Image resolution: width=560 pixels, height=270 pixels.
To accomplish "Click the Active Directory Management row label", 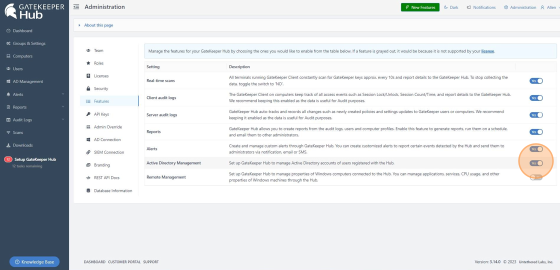I will tap(173, 163).
